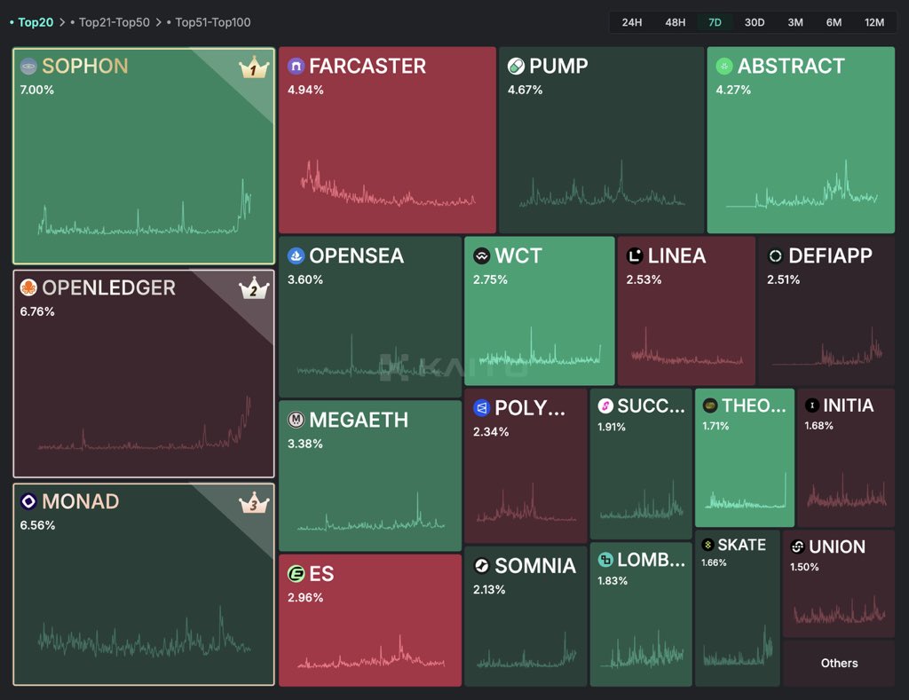Open the Others tile
Image resolution: width=909 pixels, height=700 pixels.
(839, 663)
